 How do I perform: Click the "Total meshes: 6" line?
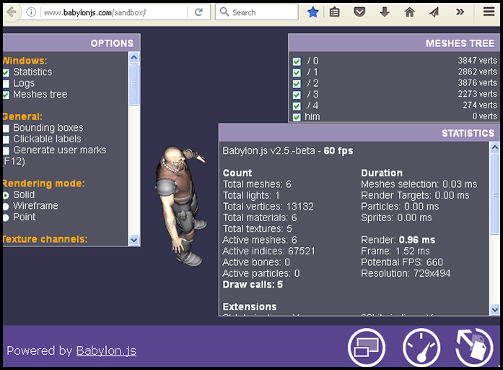coord(257,184)
